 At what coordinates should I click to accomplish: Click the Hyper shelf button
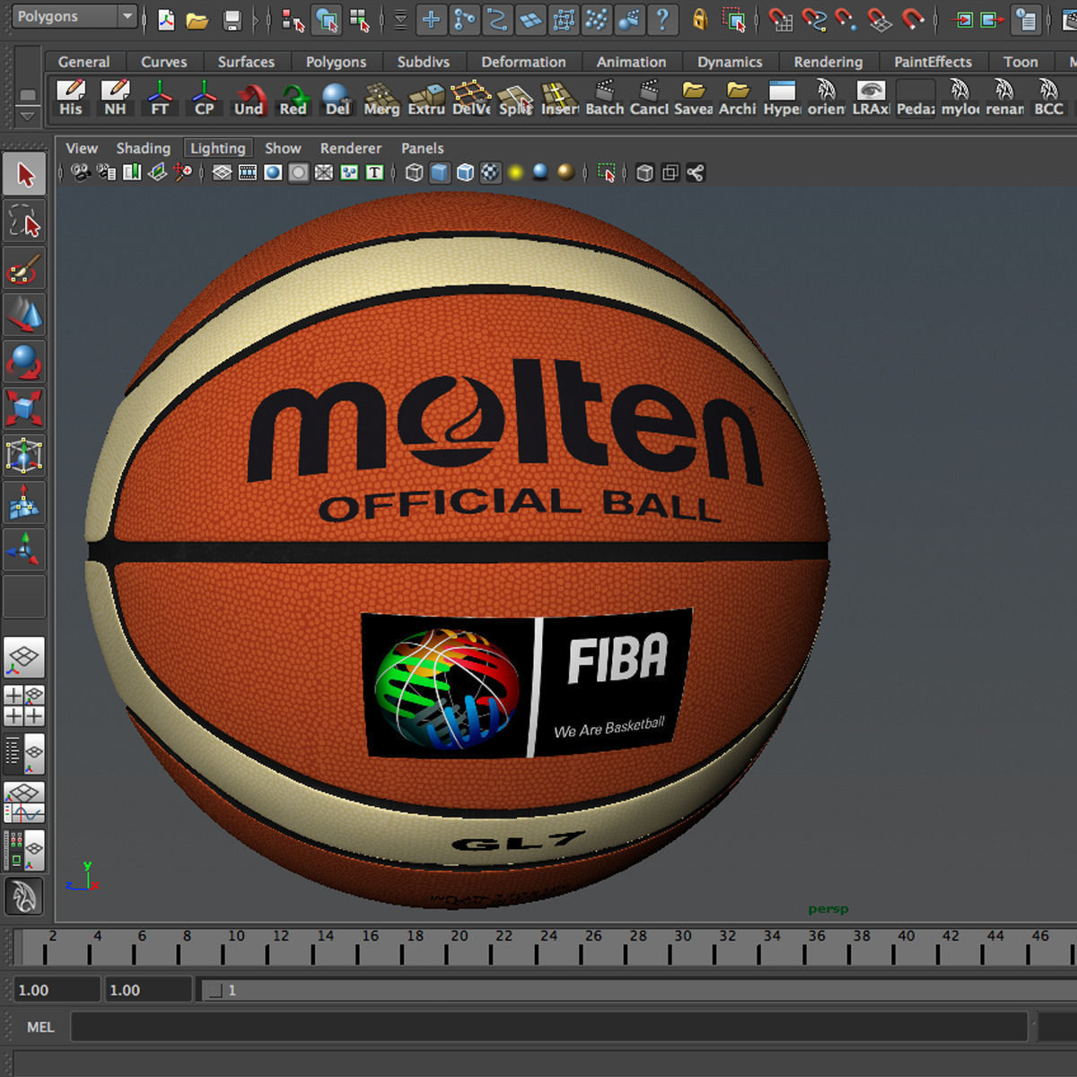[782, 98]
